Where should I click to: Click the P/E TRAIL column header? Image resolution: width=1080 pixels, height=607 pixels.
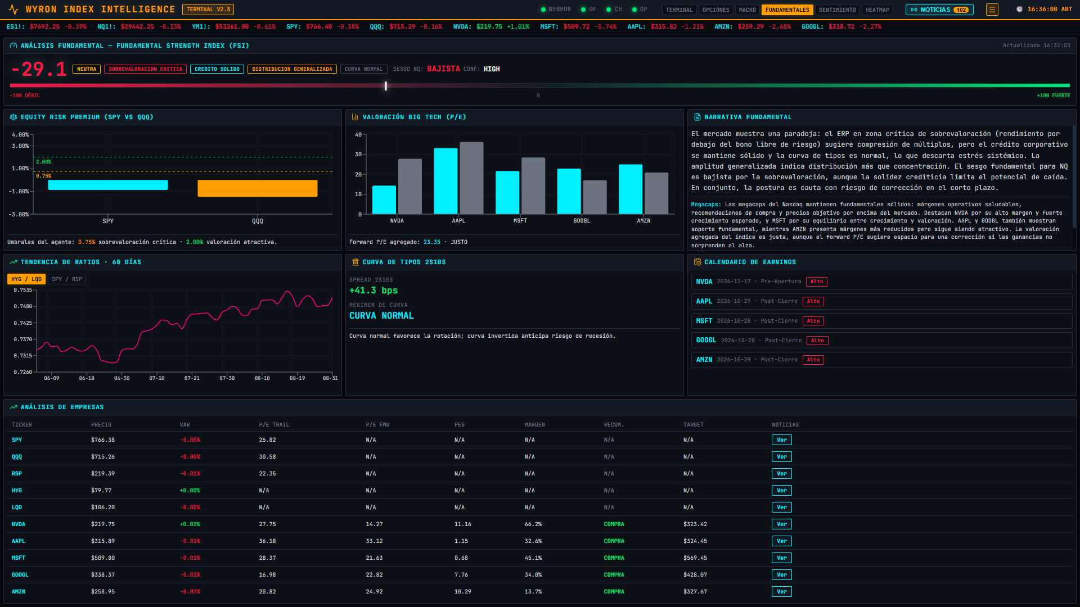[x=274, y=425]
